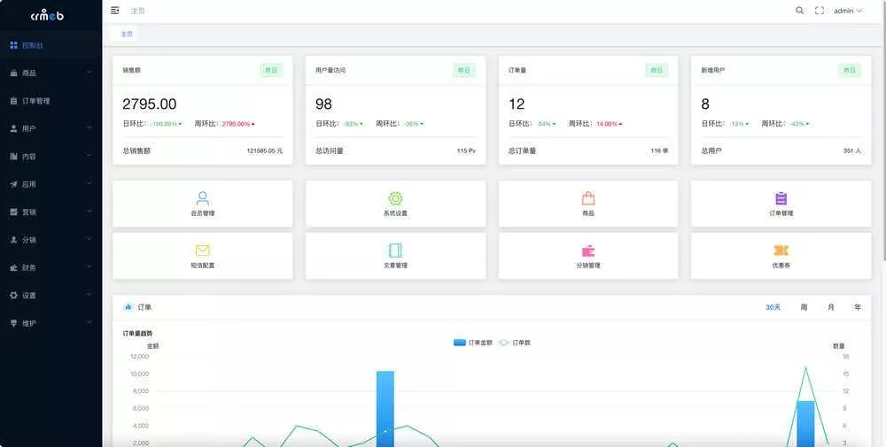Open 会员管理 shortcut with person icon

[203, 204]
